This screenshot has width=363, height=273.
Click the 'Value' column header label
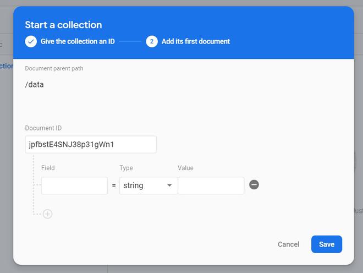185,168
